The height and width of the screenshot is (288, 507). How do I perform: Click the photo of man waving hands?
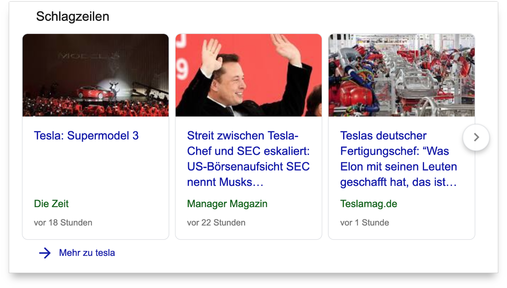[x=249, y=75]
